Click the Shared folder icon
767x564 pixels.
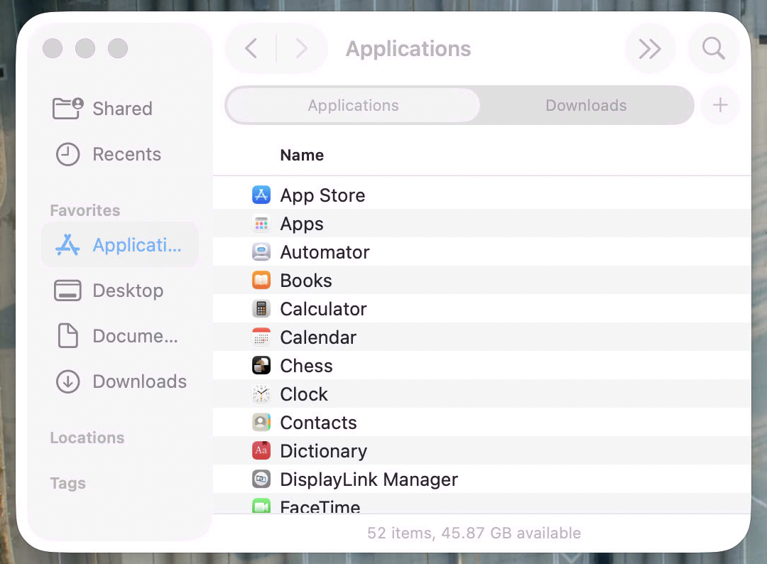pos(67,108)
